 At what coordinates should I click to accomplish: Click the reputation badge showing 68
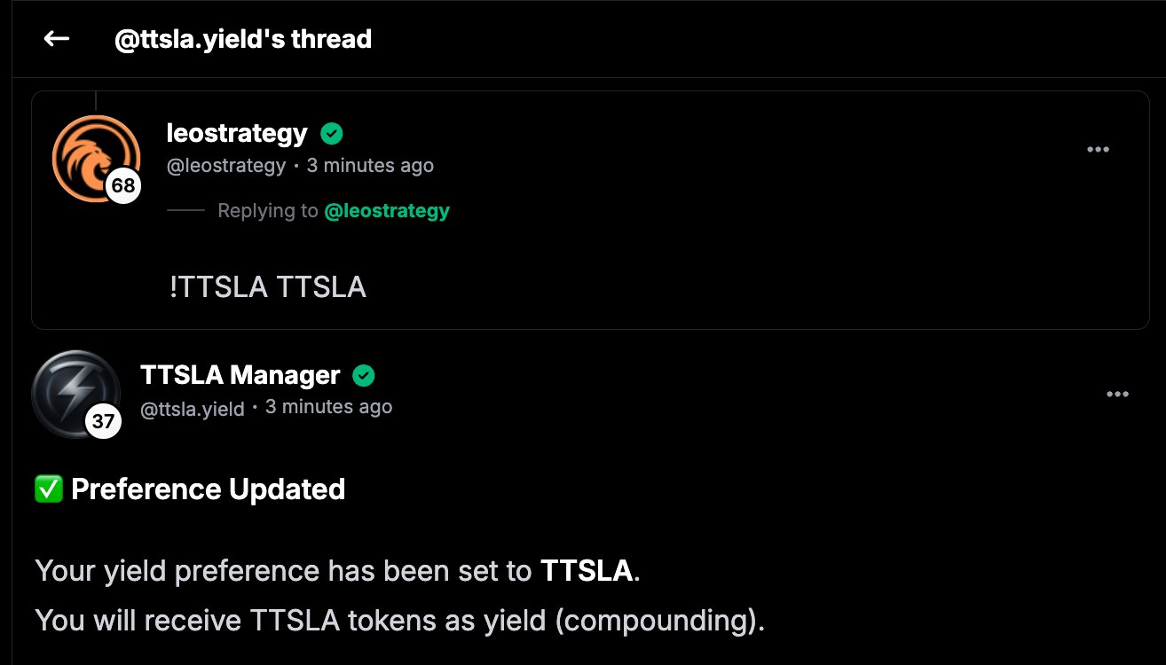point(123,186)
